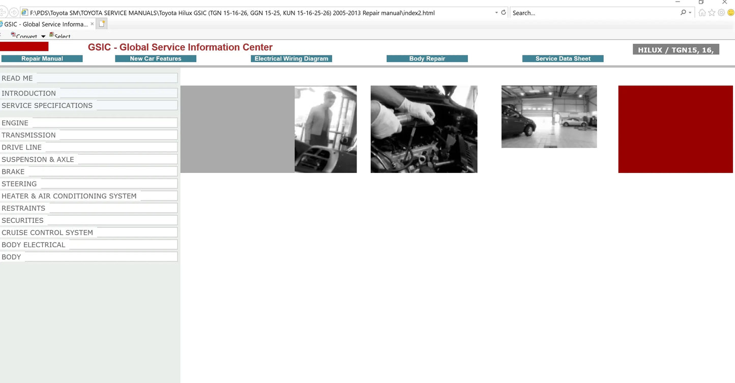
Task: Click the refresh page icon
Action: [x=504, y=13]
